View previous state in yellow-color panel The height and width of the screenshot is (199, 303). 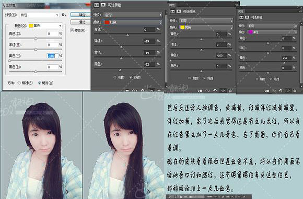coord(207,90)
